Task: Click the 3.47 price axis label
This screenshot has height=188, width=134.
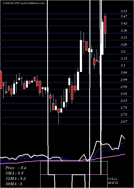Action: [124, 16]
